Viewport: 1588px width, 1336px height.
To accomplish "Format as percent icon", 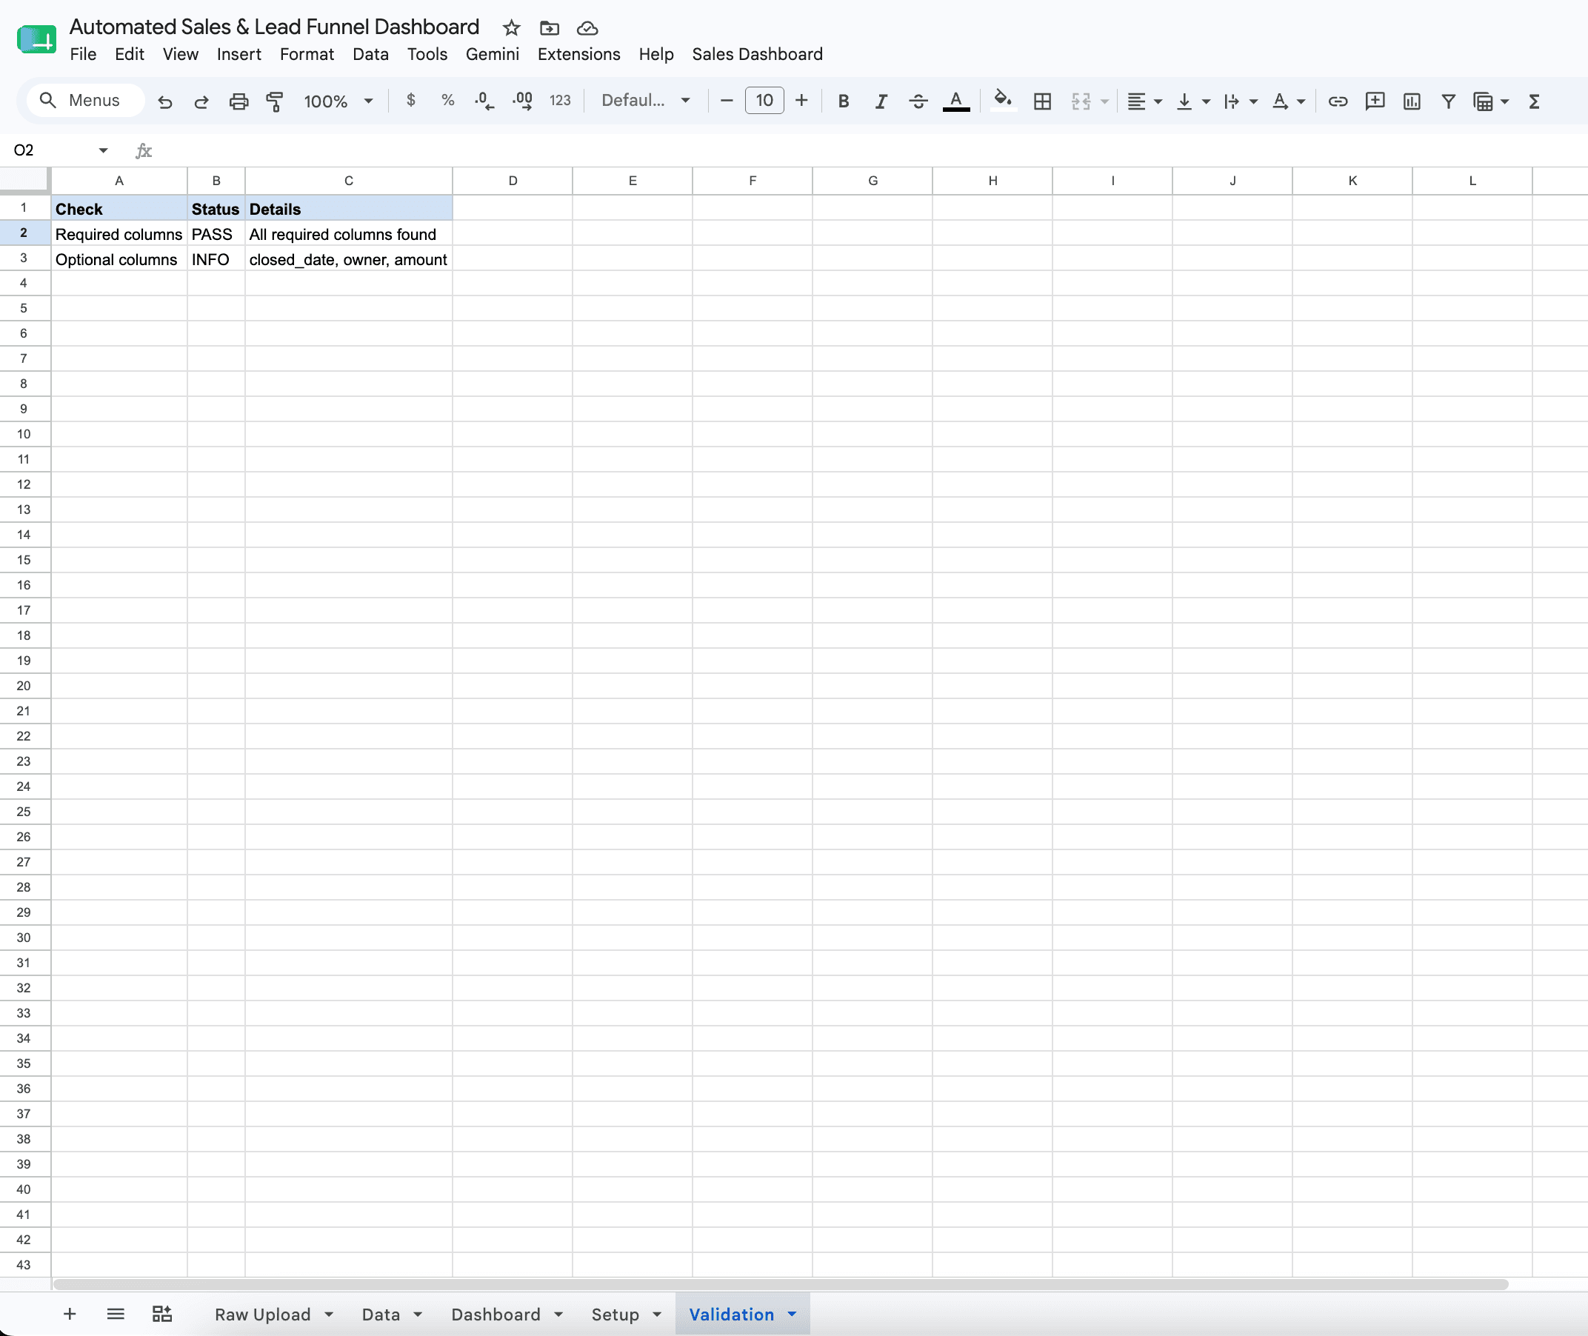I will click(447, 100).
